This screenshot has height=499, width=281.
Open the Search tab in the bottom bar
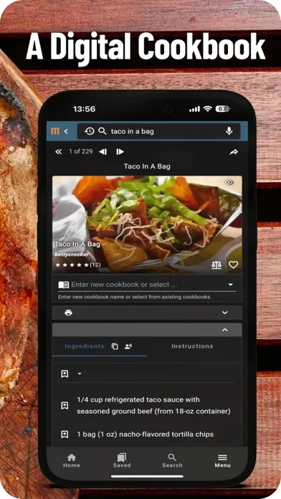pos(172,460)
